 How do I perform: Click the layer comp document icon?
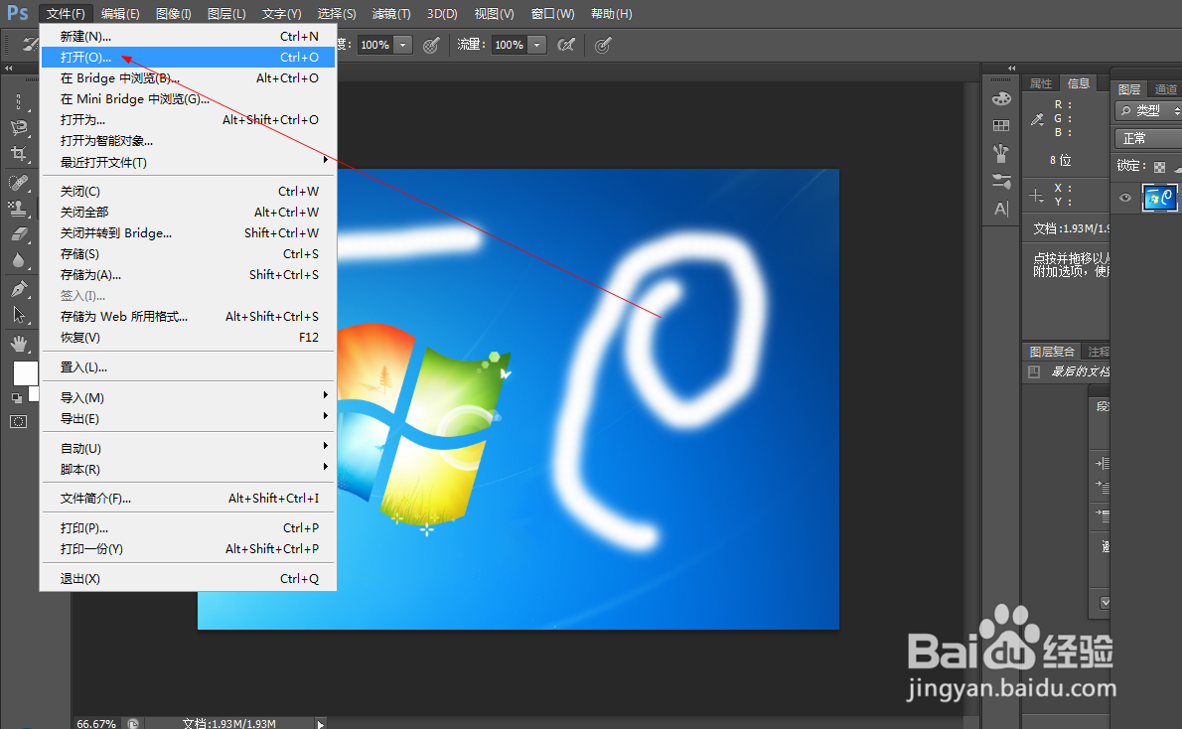[1034, 370]
